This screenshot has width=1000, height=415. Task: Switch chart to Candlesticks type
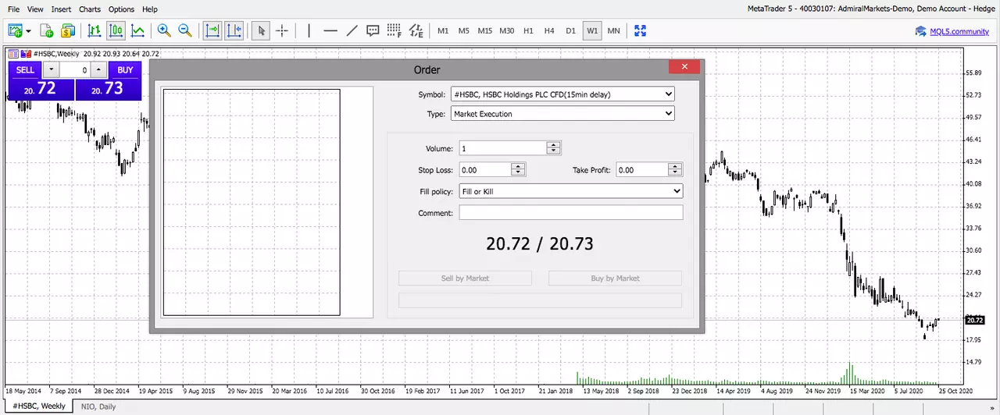(x=116, y=30)
